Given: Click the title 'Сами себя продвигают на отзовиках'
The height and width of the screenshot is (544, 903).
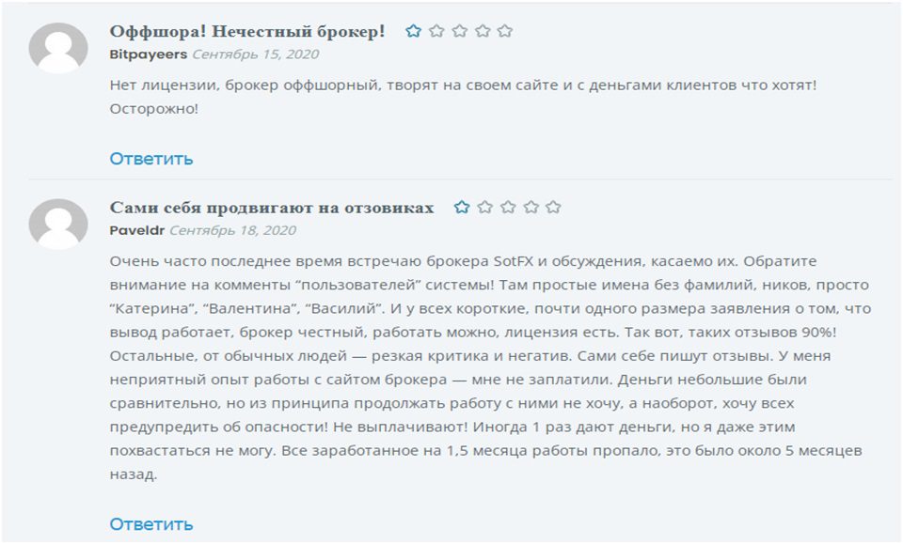Looking at the screenshot, I should [273, 206].
